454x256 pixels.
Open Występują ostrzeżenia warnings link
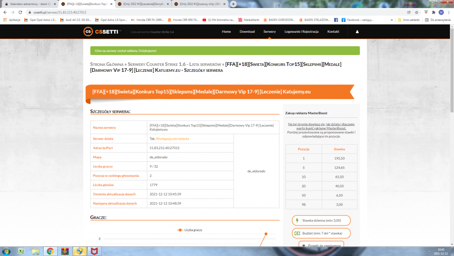coord(172,139)
